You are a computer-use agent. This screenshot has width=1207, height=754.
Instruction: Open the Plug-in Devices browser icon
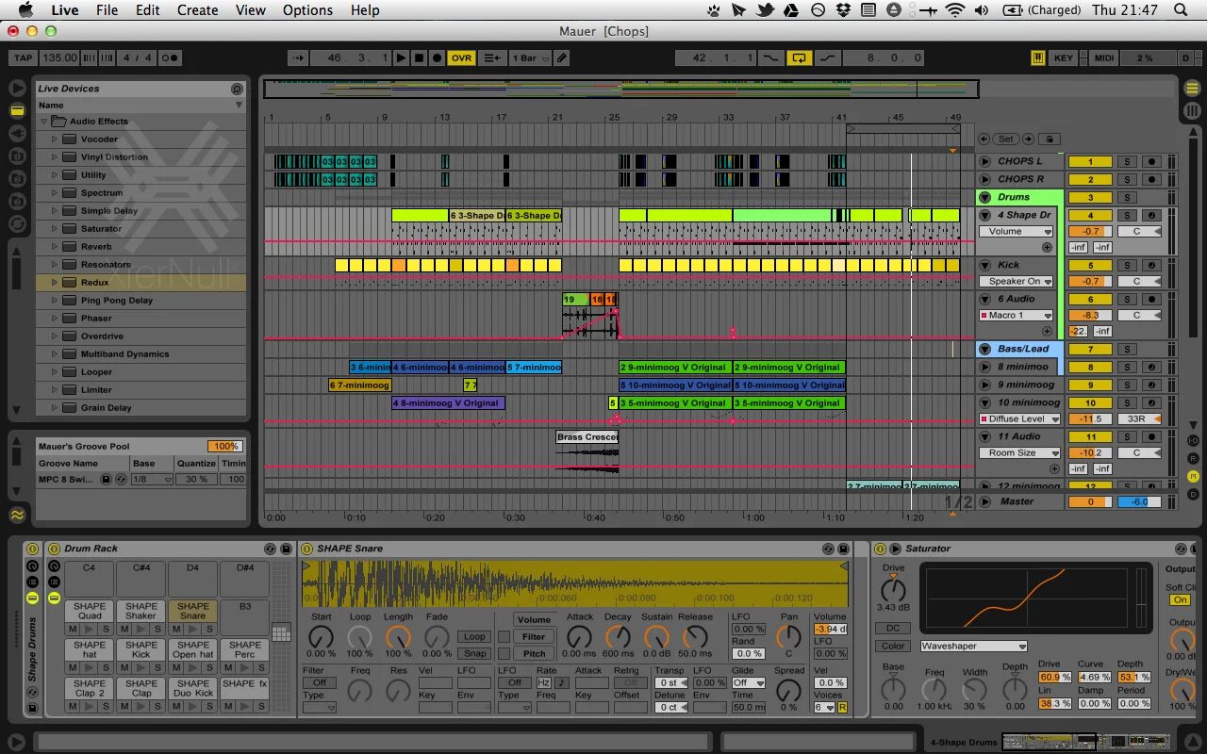[x=17, y=133]
